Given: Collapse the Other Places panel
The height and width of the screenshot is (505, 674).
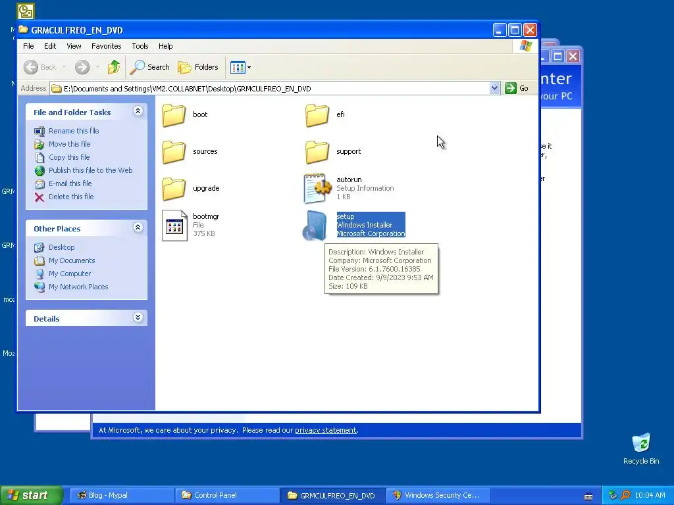Looking at the screenshot, I should tap(138, 228).
